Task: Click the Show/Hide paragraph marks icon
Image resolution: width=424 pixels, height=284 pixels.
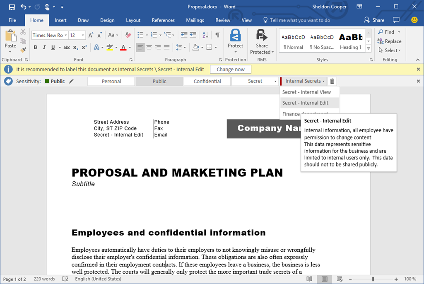Action: pyautogui.click(x=217, y=35)
